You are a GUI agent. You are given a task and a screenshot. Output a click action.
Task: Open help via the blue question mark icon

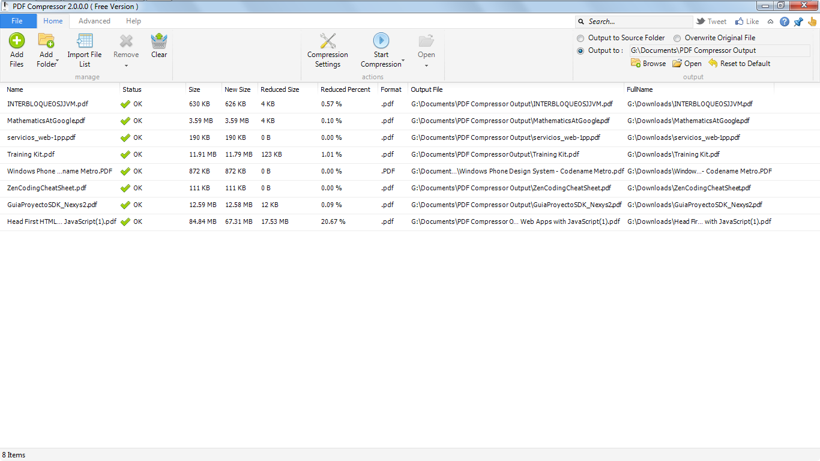(x=785, y=22)
